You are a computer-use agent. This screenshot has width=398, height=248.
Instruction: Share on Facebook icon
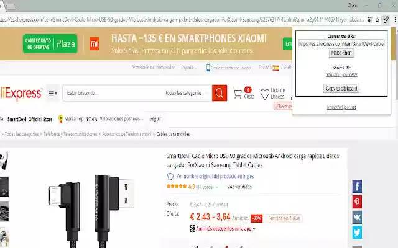(x=357, y=187)
